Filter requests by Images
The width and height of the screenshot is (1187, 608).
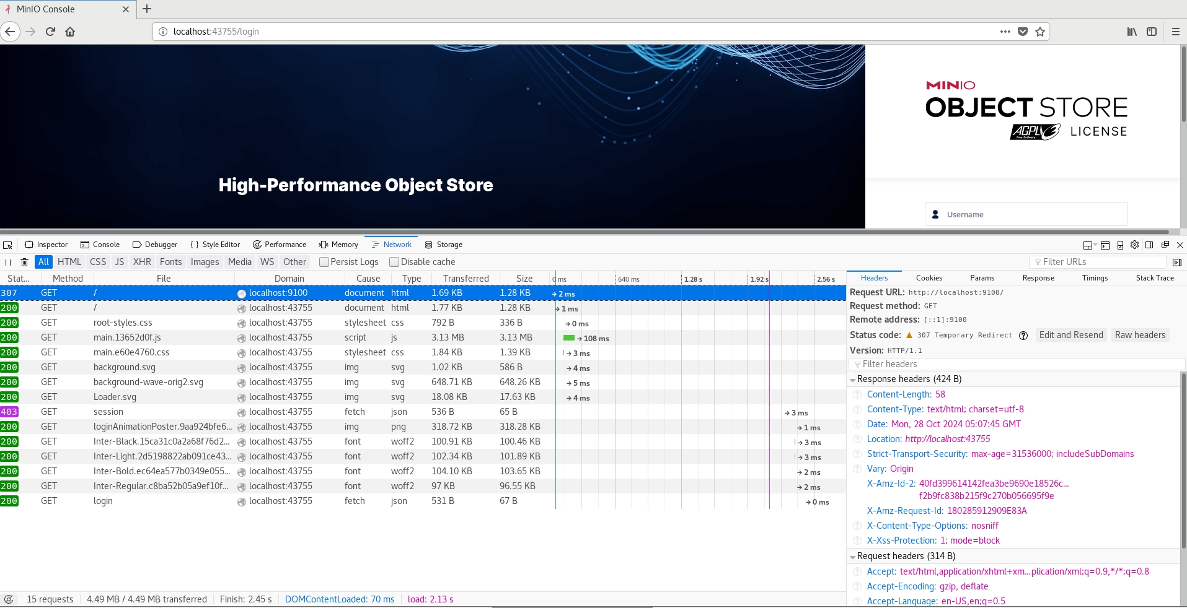pos(205,262)
